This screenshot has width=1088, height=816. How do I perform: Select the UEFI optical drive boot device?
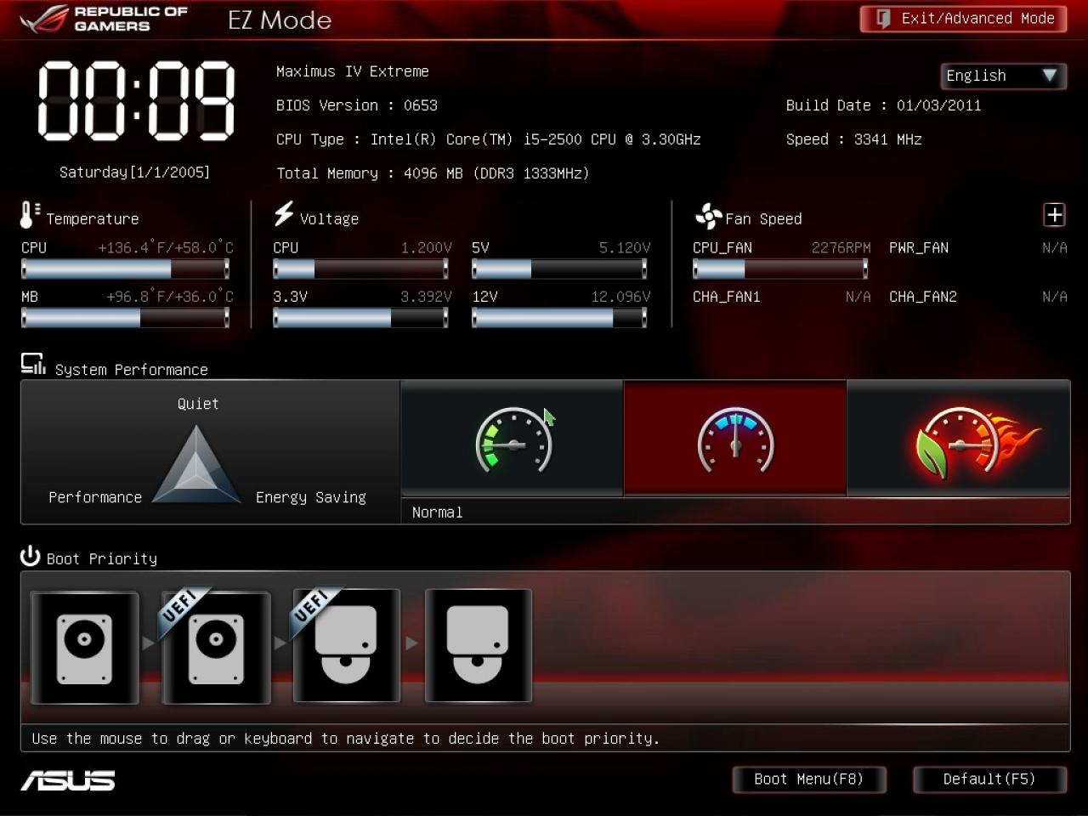[x=347, y=646]
